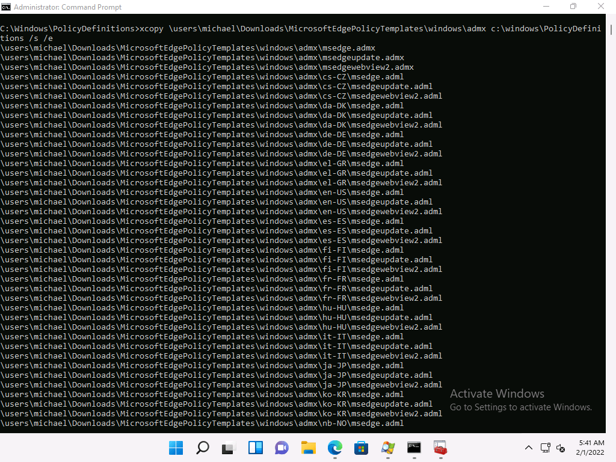Open the Widgets panel icon
The image size is (616, 462).
(x=255, y=448)
